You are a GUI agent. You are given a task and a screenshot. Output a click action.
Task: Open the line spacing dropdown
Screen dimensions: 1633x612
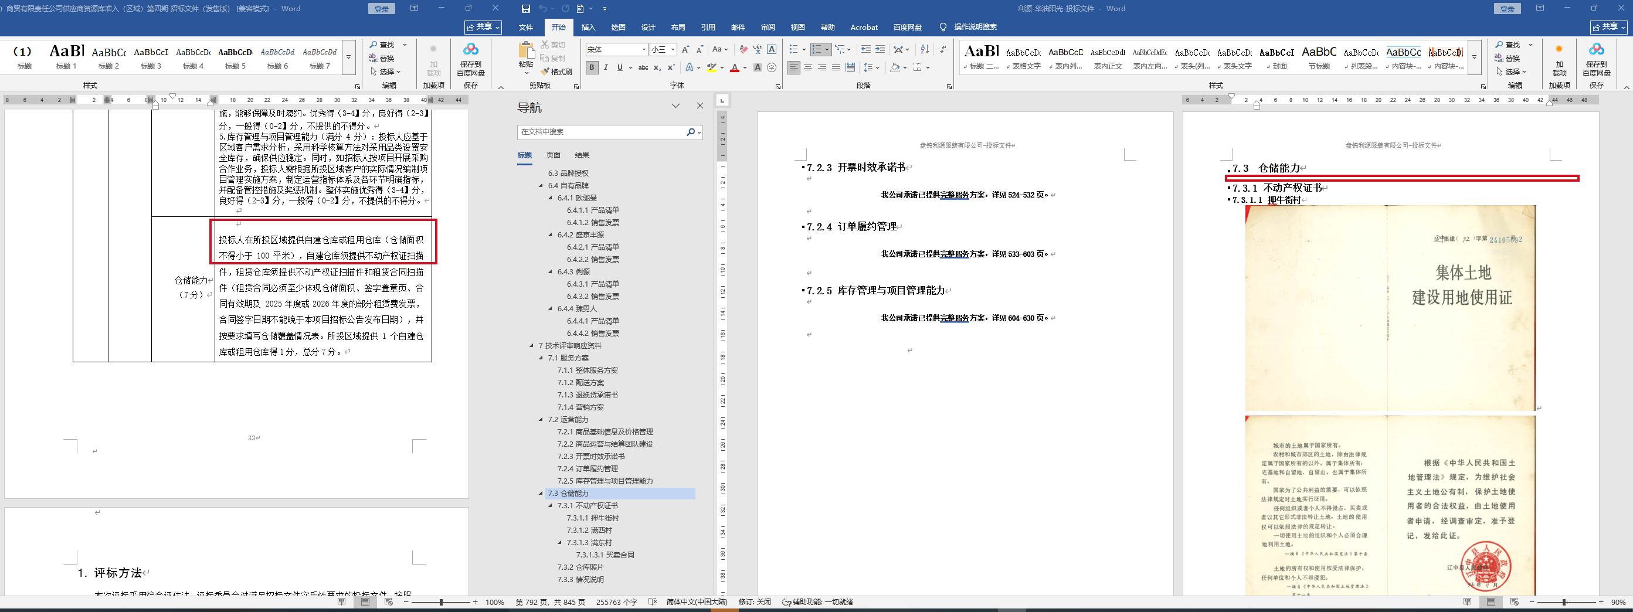[872, 68]
